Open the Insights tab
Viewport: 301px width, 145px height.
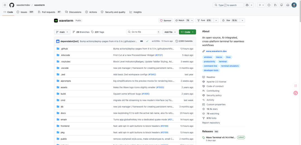(x=135, y=12)
